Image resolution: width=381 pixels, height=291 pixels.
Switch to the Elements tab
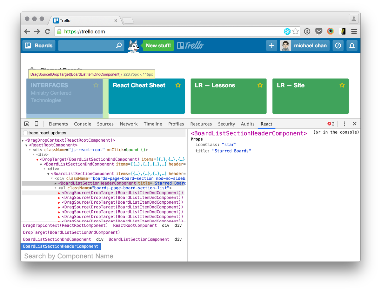58,124
